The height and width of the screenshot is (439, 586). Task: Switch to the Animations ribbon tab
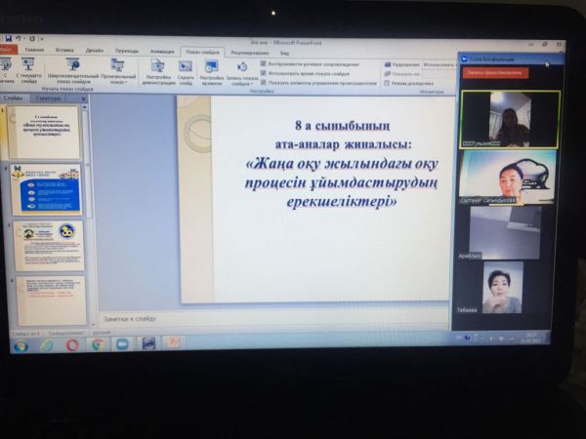pos(162,51)
